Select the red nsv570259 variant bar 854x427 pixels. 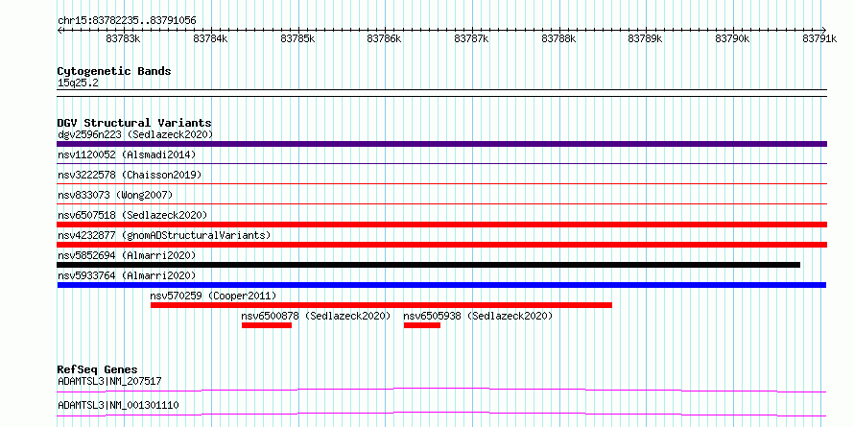point(381,305)
